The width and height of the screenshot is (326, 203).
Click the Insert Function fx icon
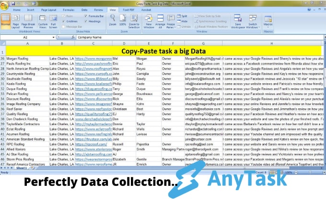73,37
